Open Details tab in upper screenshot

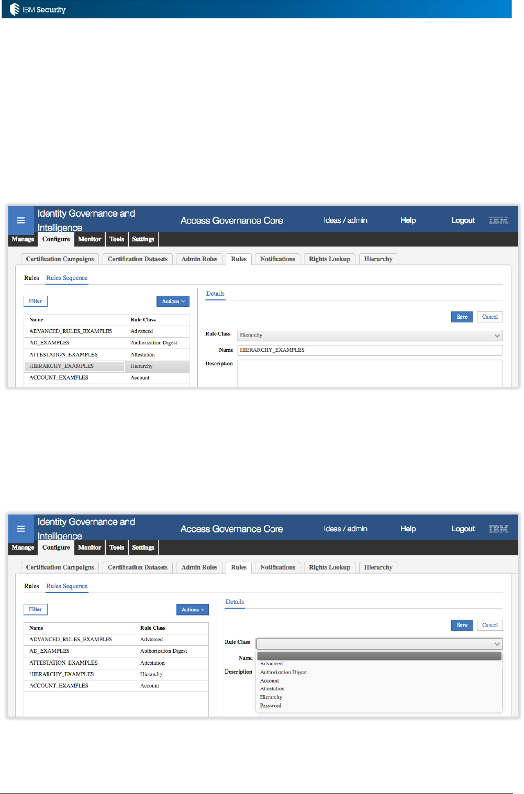coord(215,294)
